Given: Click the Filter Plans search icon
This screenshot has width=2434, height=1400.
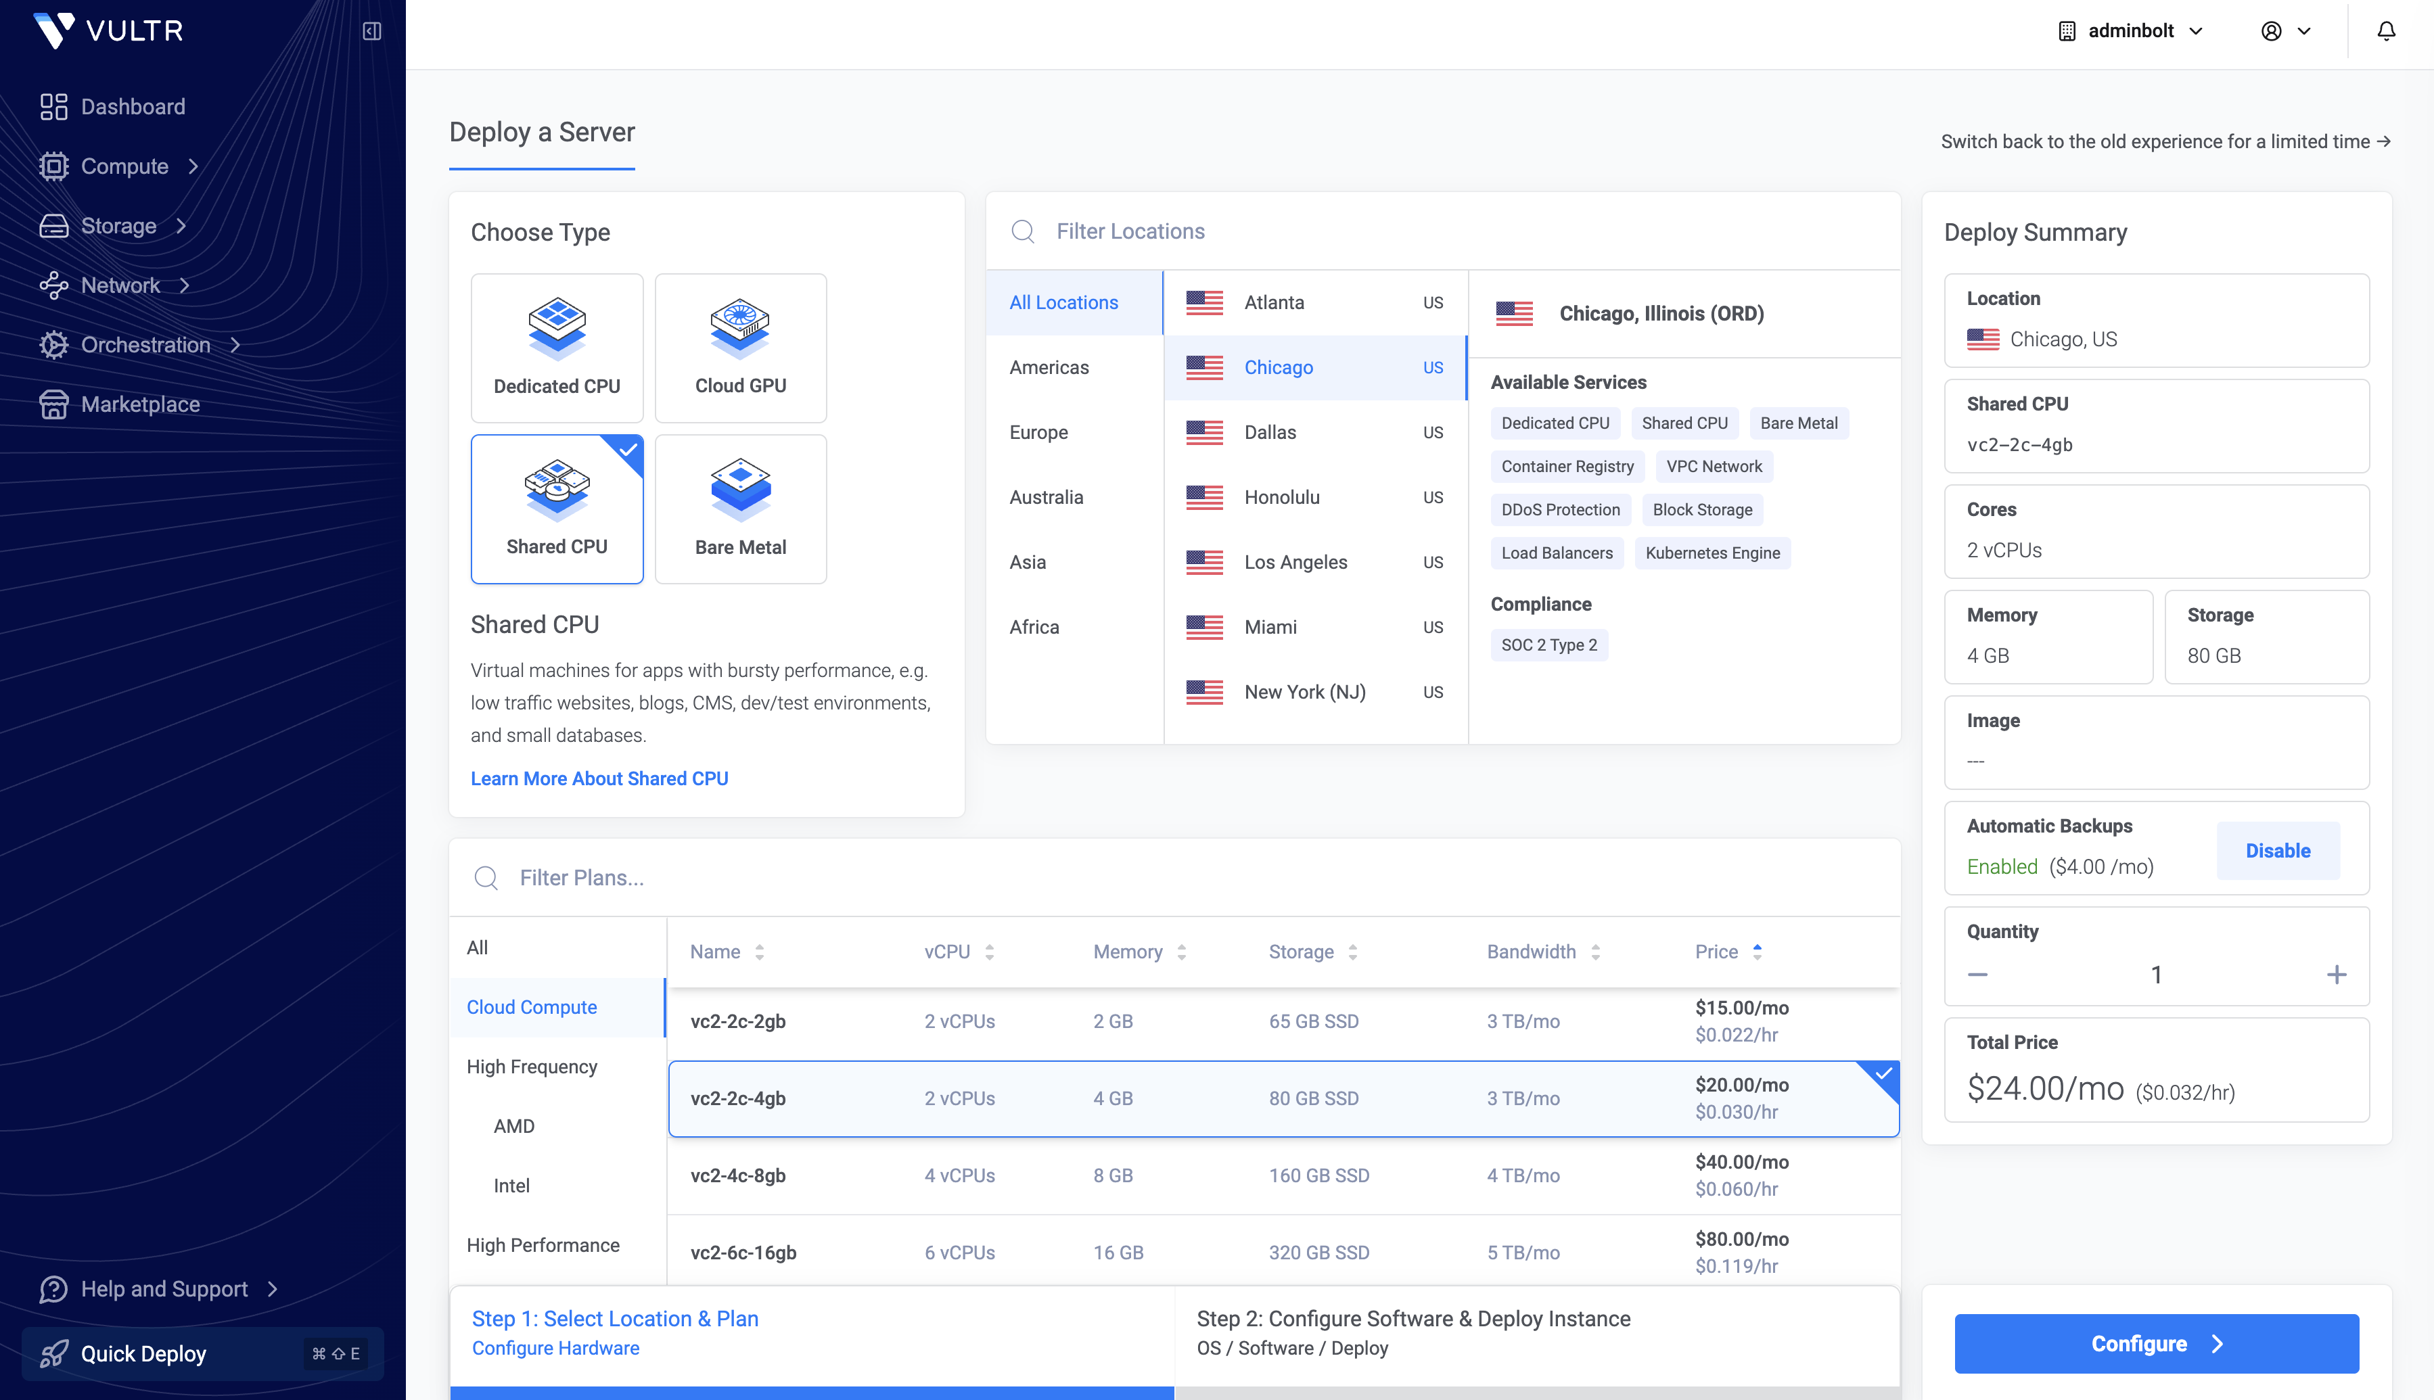Looking at the screenshot, I should [486, 878].
